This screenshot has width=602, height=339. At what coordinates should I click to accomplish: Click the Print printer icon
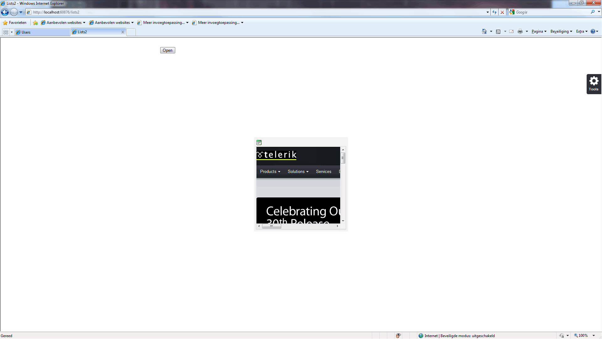point(520,31)
